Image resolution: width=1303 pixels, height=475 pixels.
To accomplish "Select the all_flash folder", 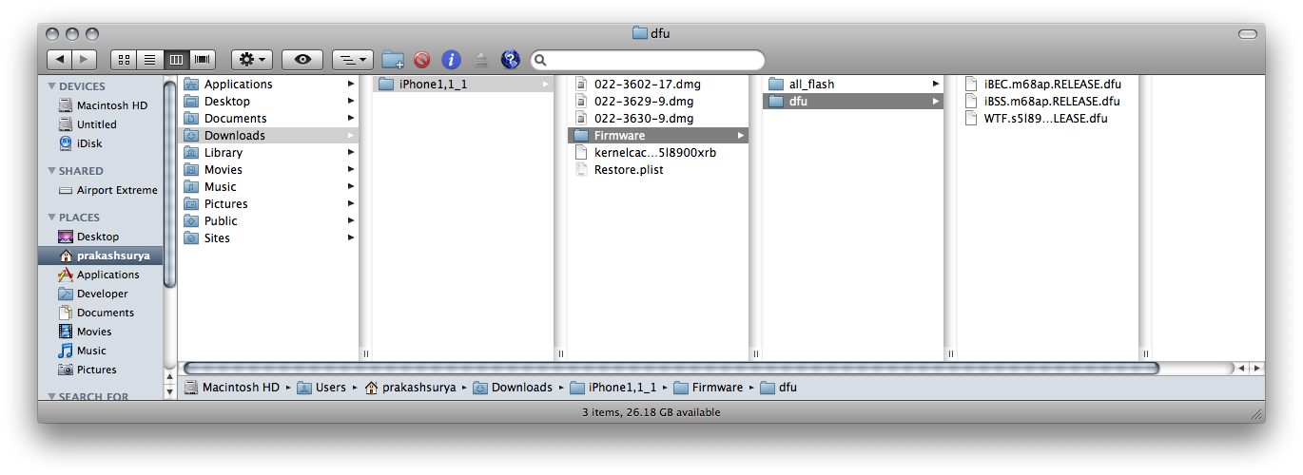I will tap(853, 84).
